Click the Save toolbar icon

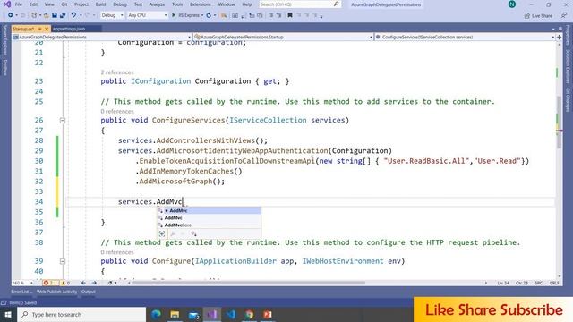click(x=55, y=15)
